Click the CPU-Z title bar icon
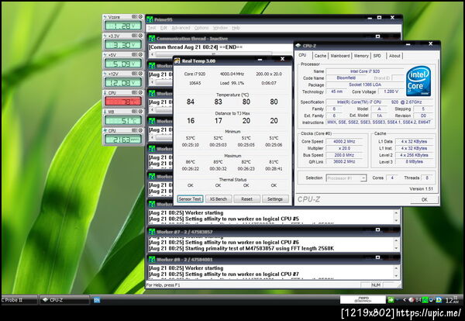The width and height of the screenshot is (465, 321). click(298, 46)
